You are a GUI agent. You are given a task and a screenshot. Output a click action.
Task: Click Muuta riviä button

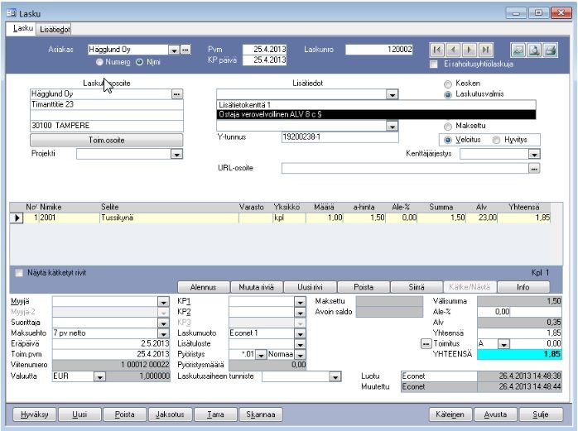[x=256, y=287]
